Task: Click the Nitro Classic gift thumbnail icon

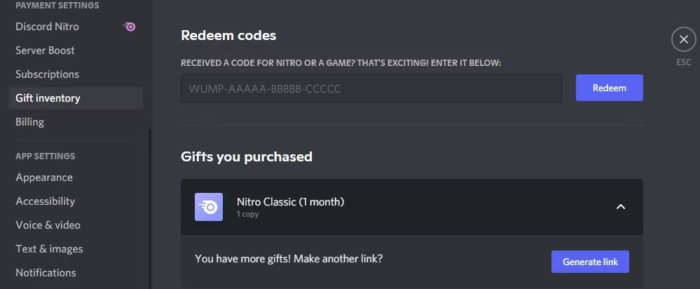Action: coord(209,207)
